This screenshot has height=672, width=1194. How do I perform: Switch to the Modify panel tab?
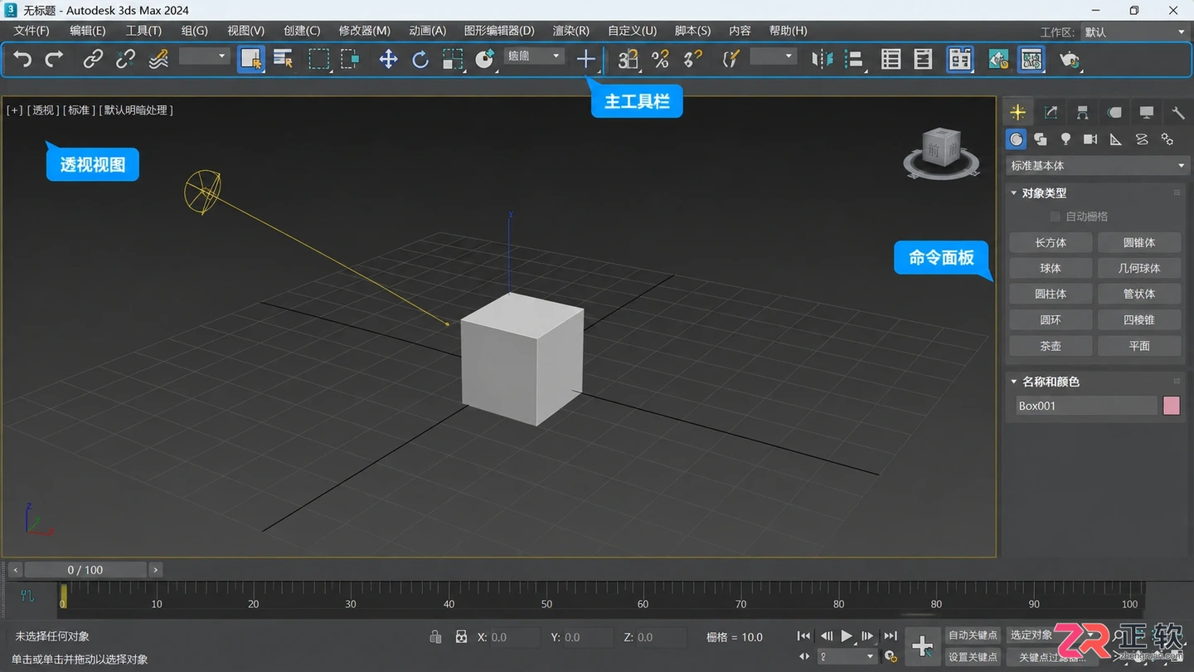tap(1051, 112)
